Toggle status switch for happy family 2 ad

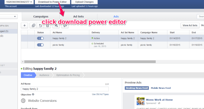click(40, 38)
